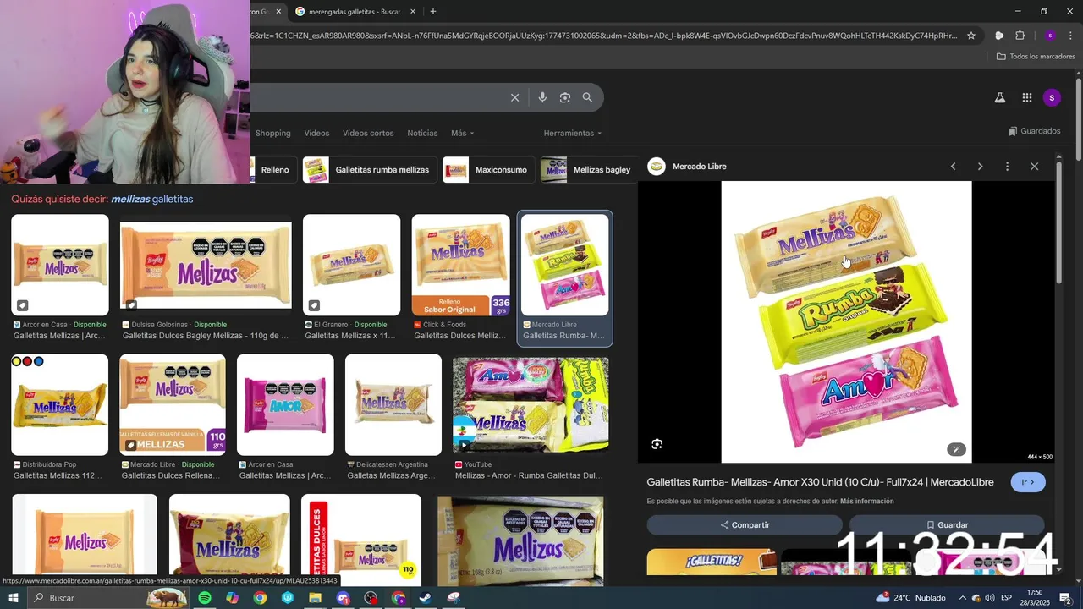The width and height of the screenshot is (1083, 609).
Task: Open Distribuidora Pop Mellizas thumbnail
Action: (59, 404)
